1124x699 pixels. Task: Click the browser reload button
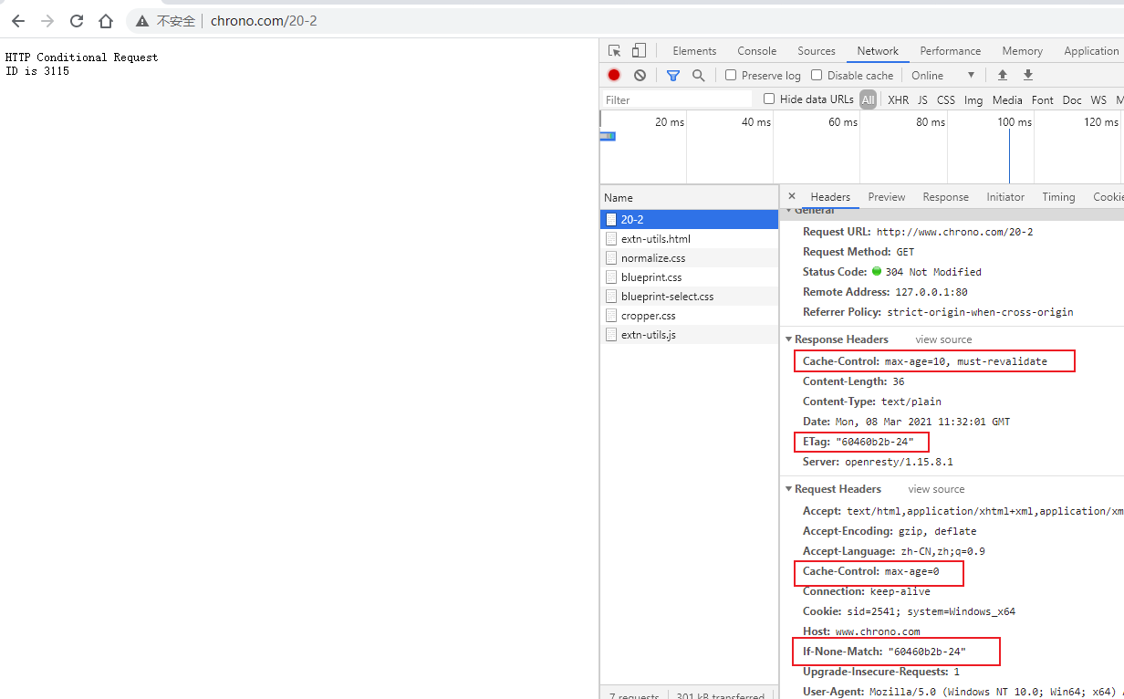pyautogui.click(x=77, y=21)
